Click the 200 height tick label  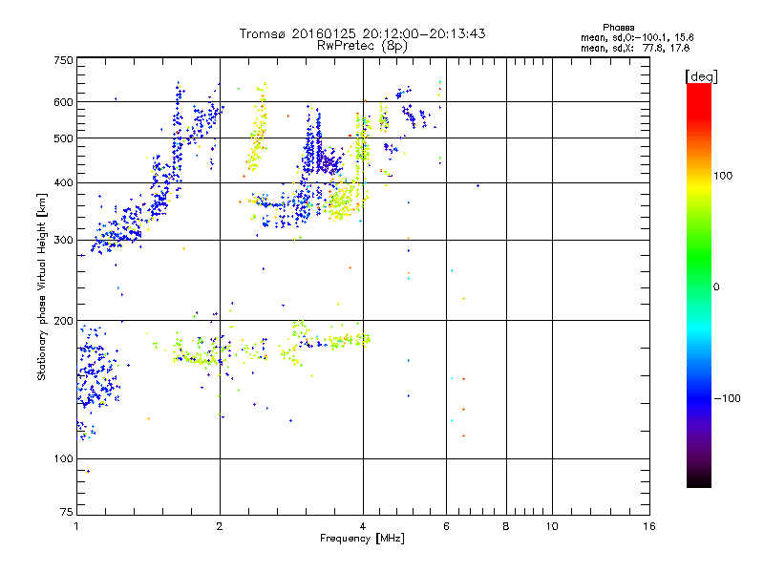(x=63, y=321)
